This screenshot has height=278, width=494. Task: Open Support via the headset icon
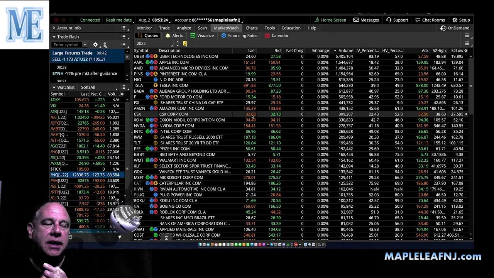point(389,20)
